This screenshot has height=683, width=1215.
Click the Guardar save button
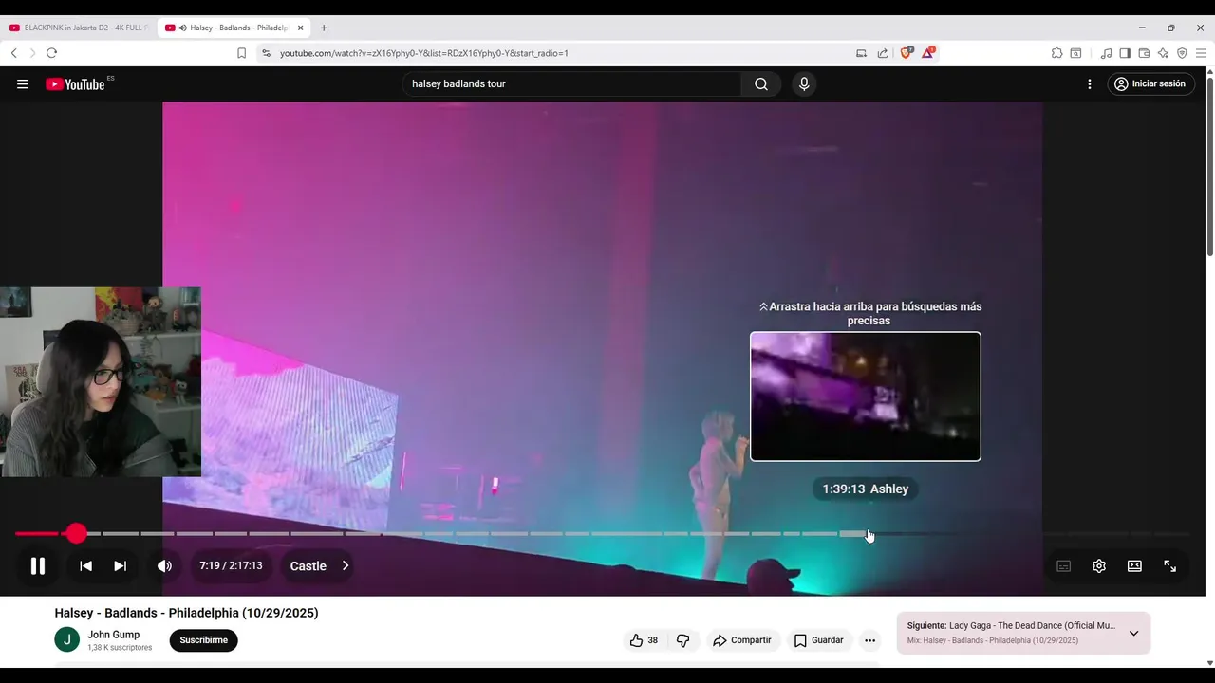(818, 640)
